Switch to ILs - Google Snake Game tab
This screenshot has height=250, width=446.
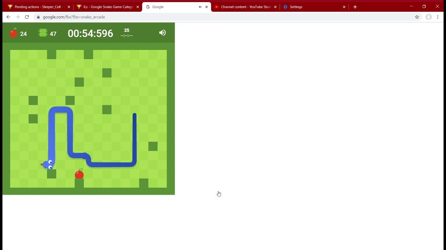(x=108, y=7)
